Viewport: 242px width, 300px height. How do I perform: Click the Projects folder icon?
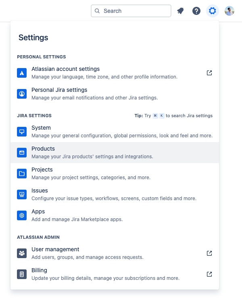[22, 174]
